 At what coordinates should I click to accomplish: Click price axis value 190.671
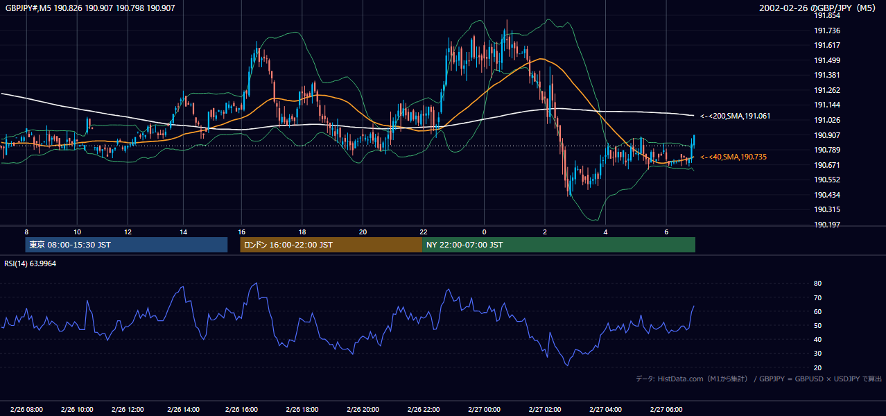click(827, 165)
